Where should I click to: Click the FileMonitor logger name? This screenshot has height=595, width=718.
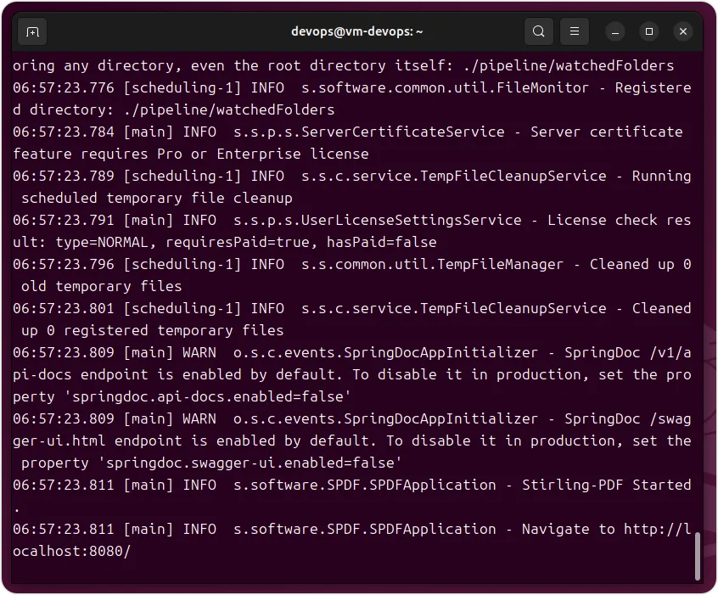tap(542, 87)
